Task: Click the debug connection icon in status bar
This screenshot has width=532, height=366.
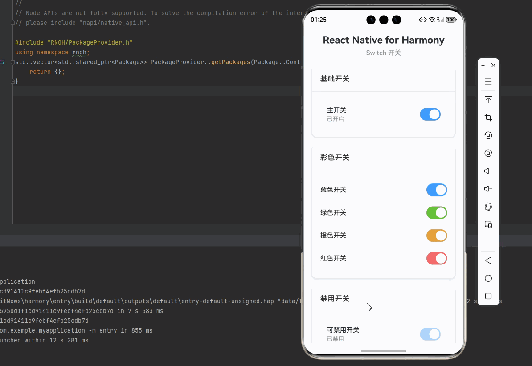Action: click(423, 20)
